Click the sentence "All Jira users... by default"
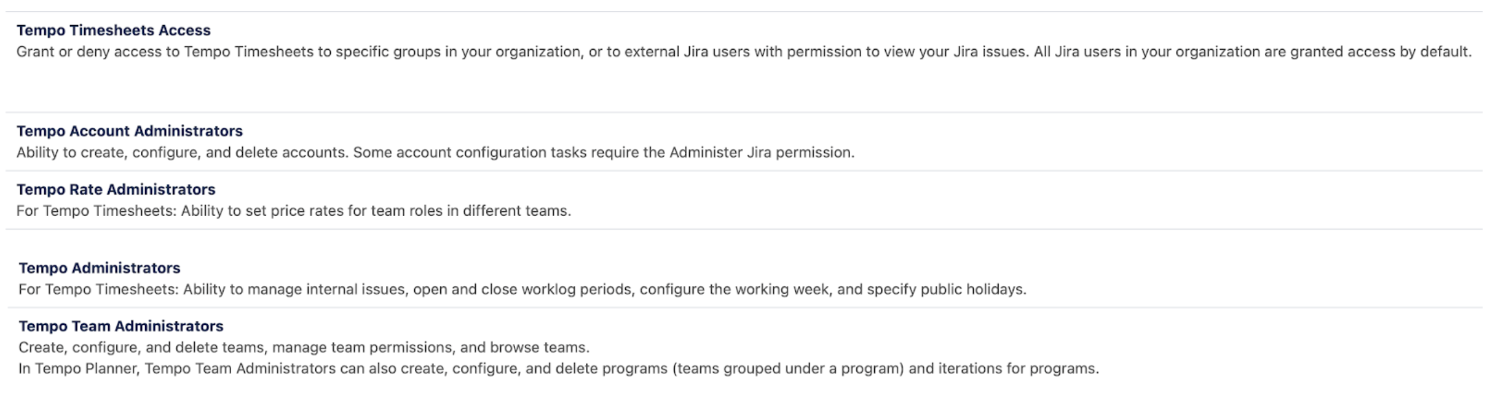Viewport: 1490px width, 393px height. coord(1252,52)
